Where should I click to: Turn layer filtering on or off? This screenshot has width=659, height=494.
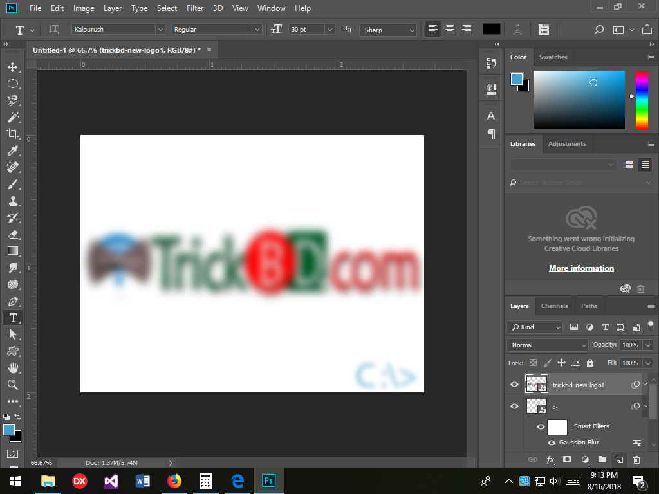pos(651,326)
